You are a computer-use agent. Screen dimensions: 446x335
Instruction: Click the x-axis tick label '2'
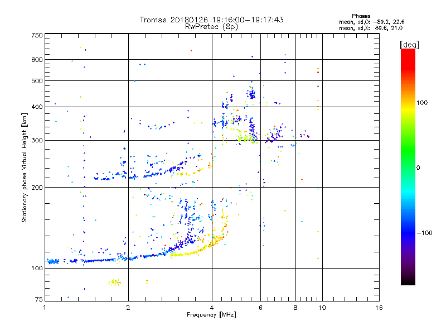click(128, 308)
